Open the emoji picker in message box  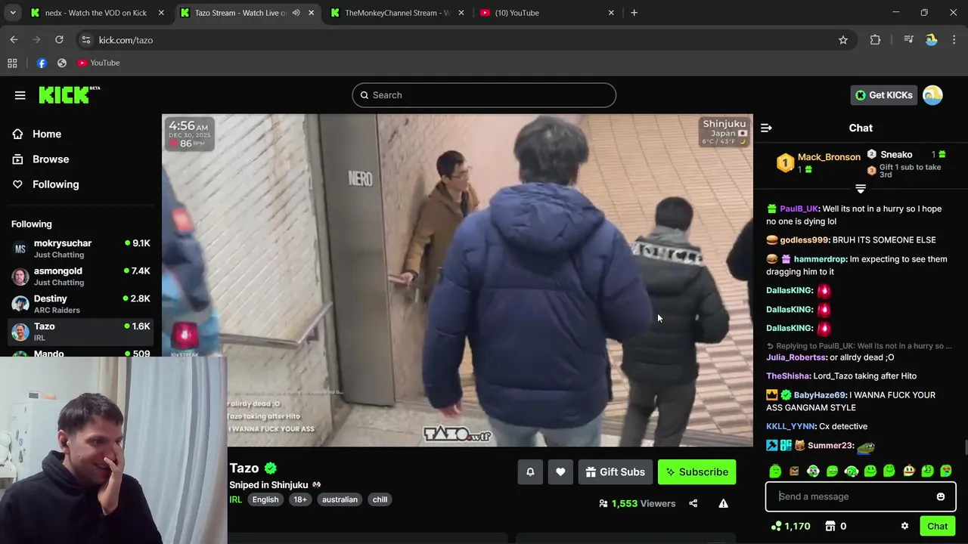click(941, 496)
